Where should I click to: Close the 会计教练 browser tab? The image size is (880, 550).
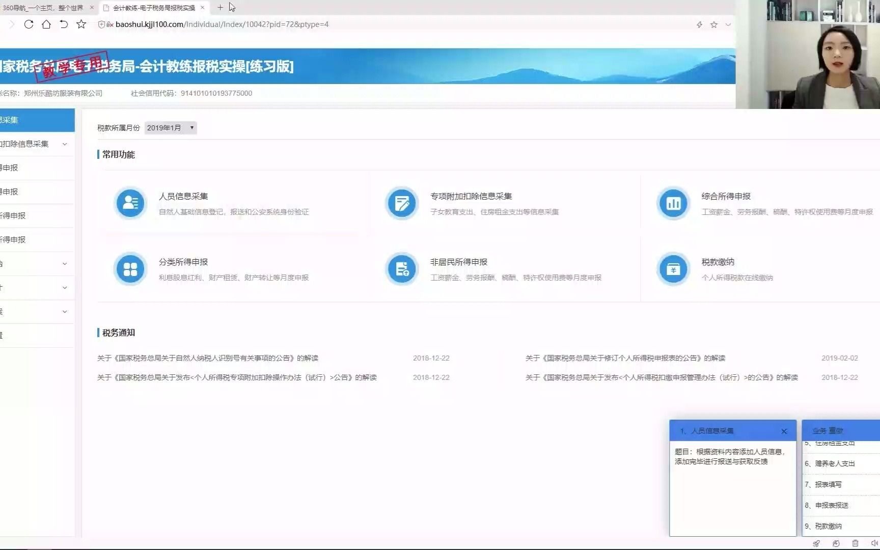[202, 8]
